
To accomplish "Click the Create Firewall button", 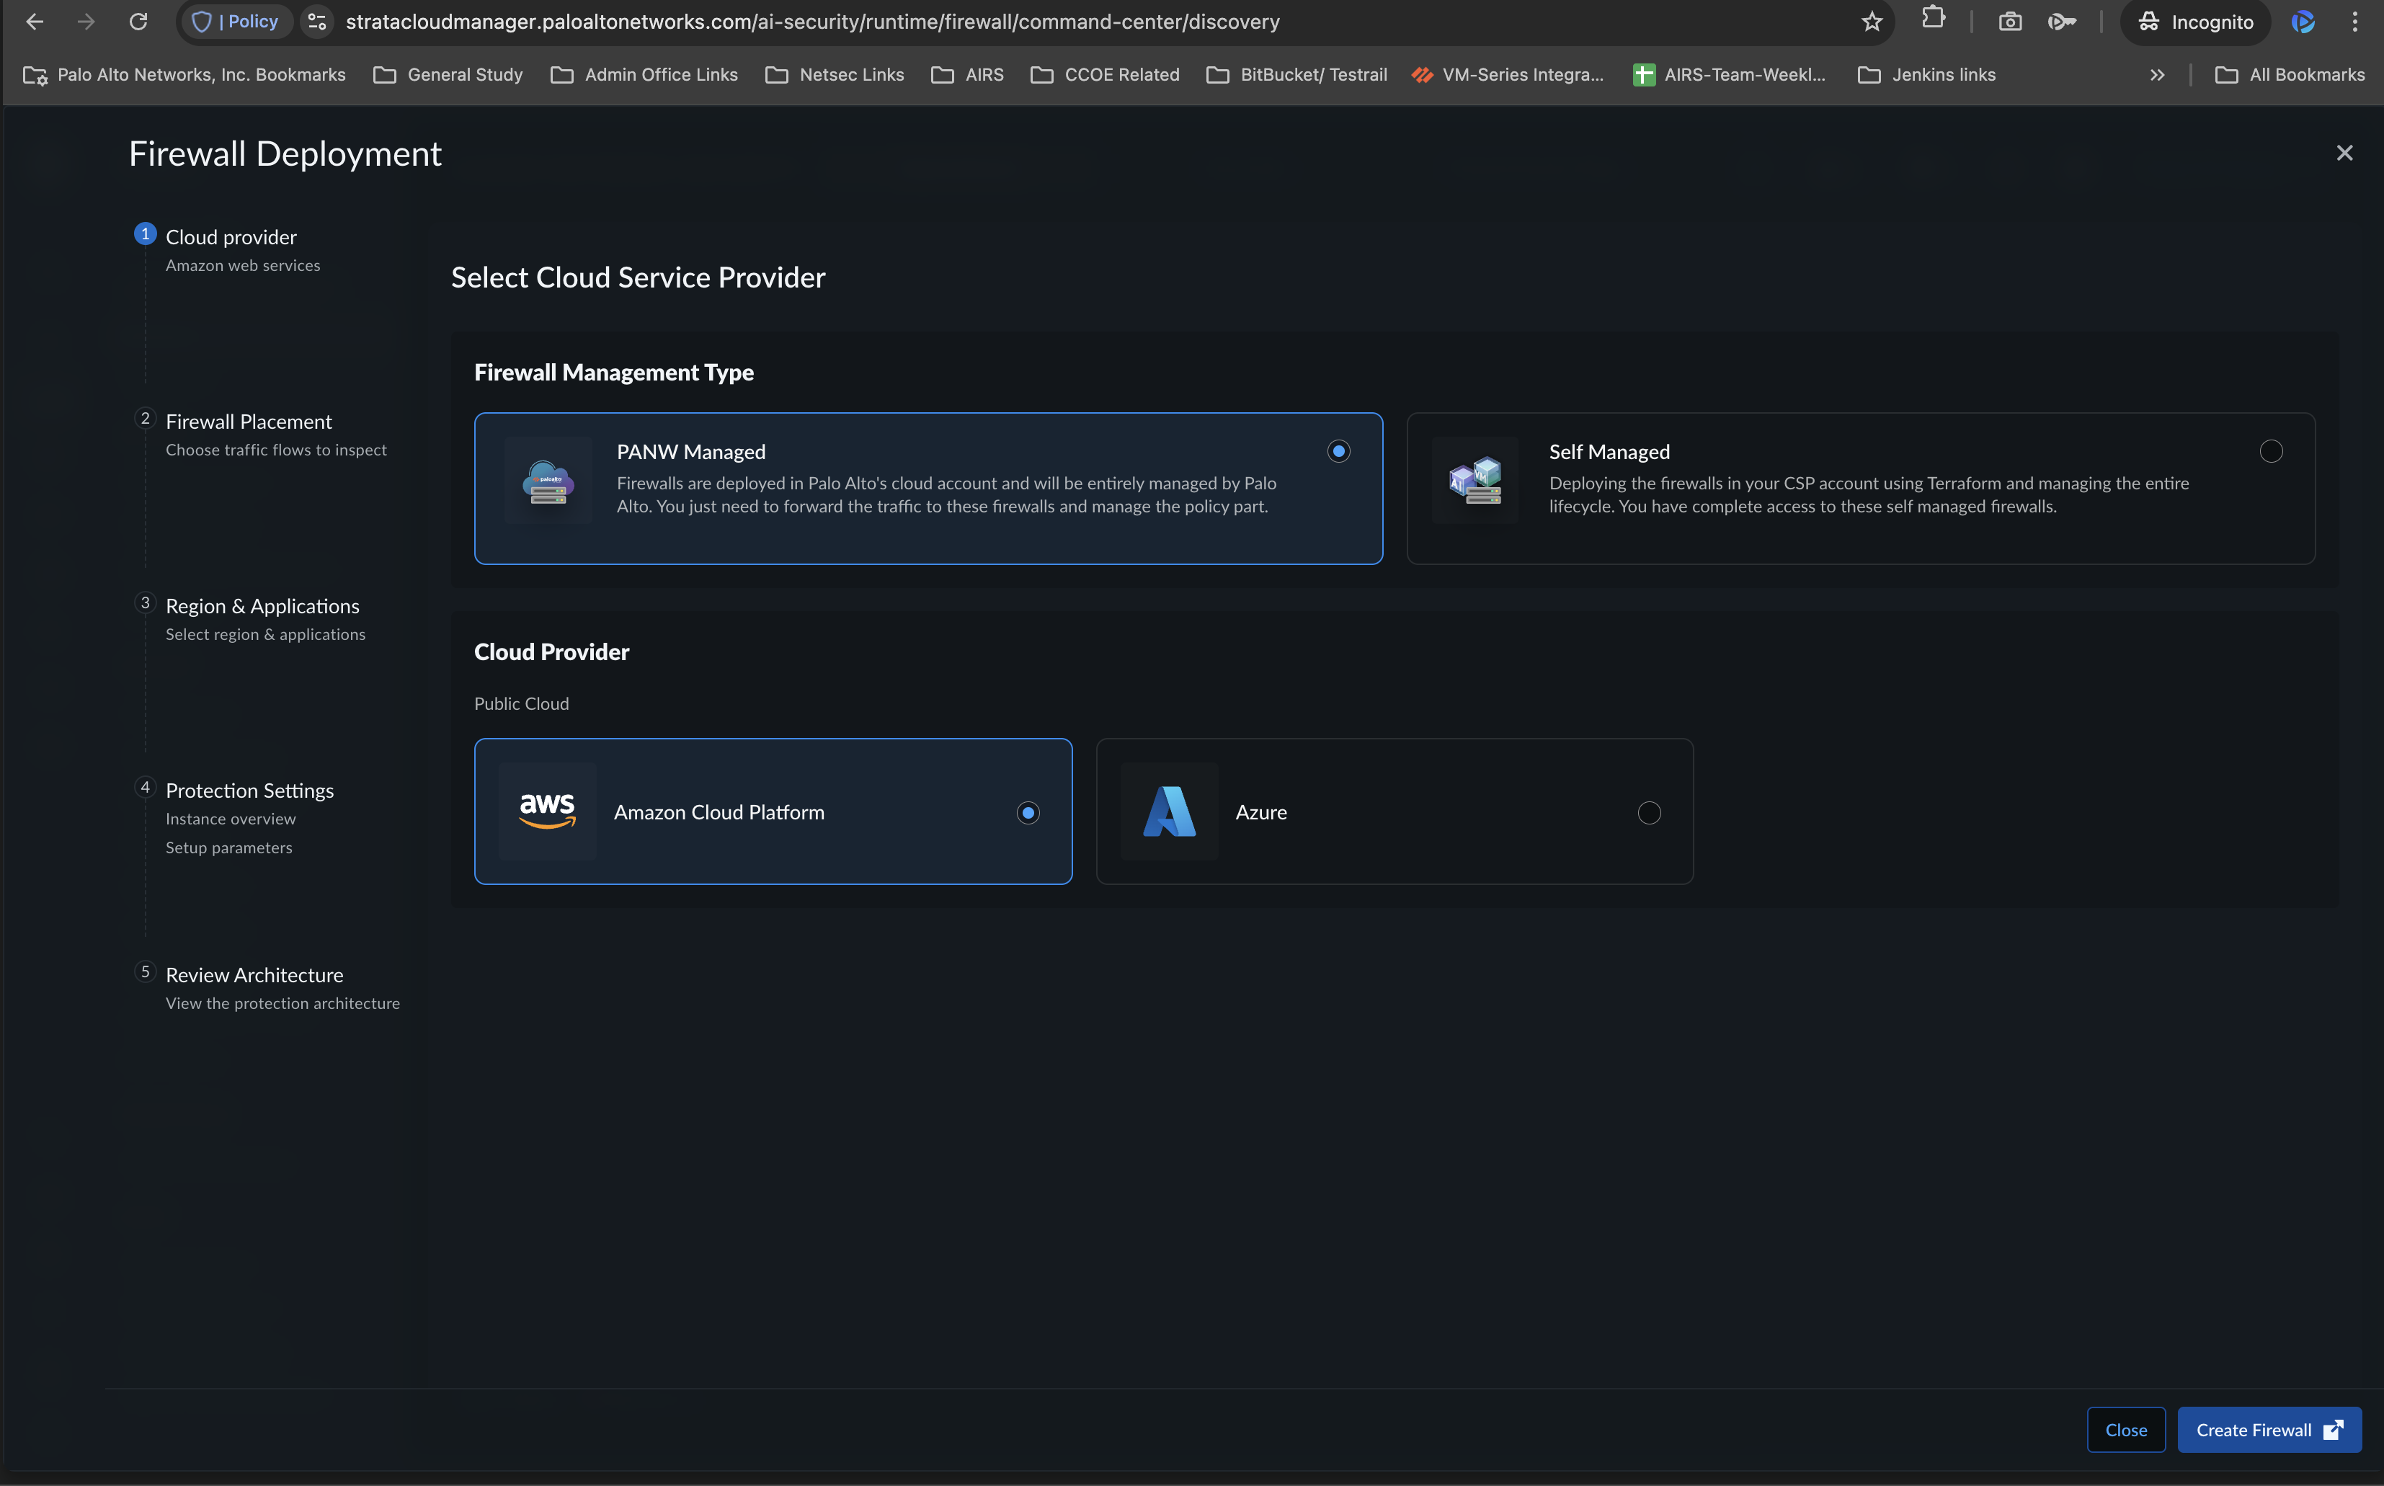I will click(x=2268, y=1430).
